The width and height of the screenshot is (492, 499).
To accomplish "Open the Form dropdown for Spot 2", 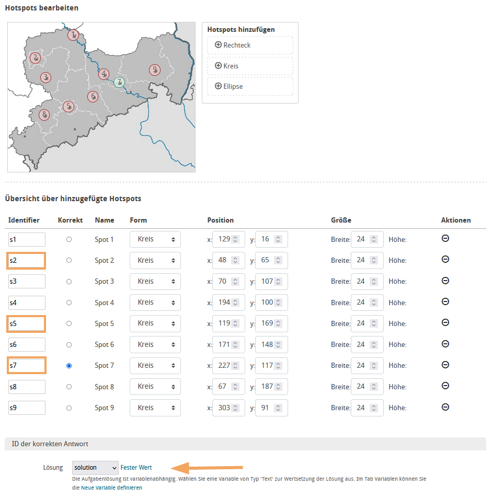I will pos(155,260).
